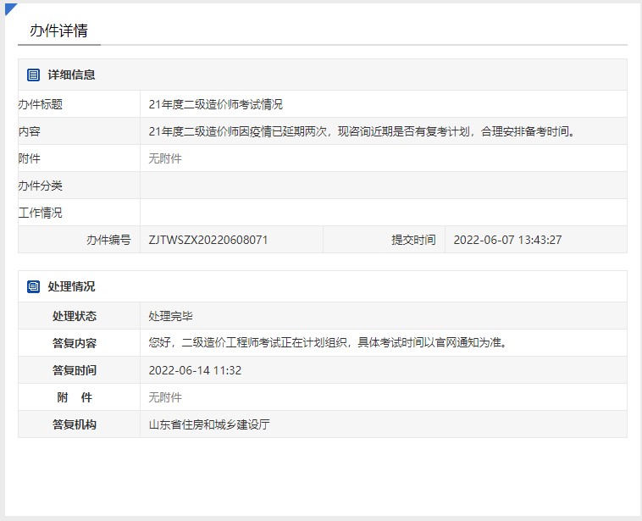Click the 处理完毕 status value
This screenshot has width=642, height=521.
click(170, 316)
